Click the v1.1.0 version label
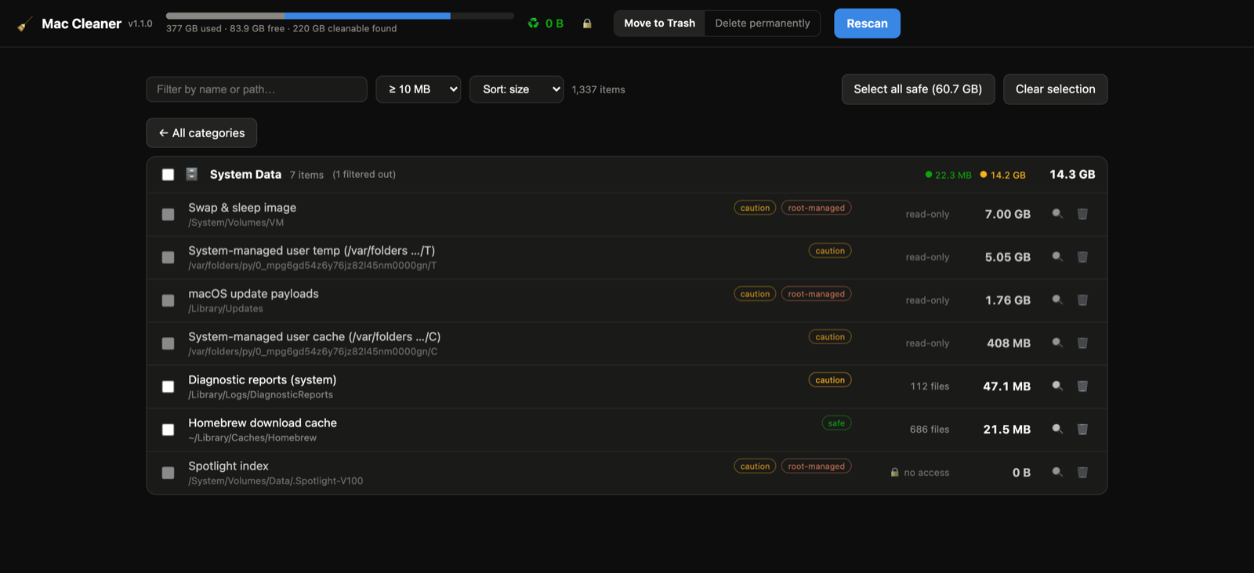 pyautogui.click(x=140, y=24)
